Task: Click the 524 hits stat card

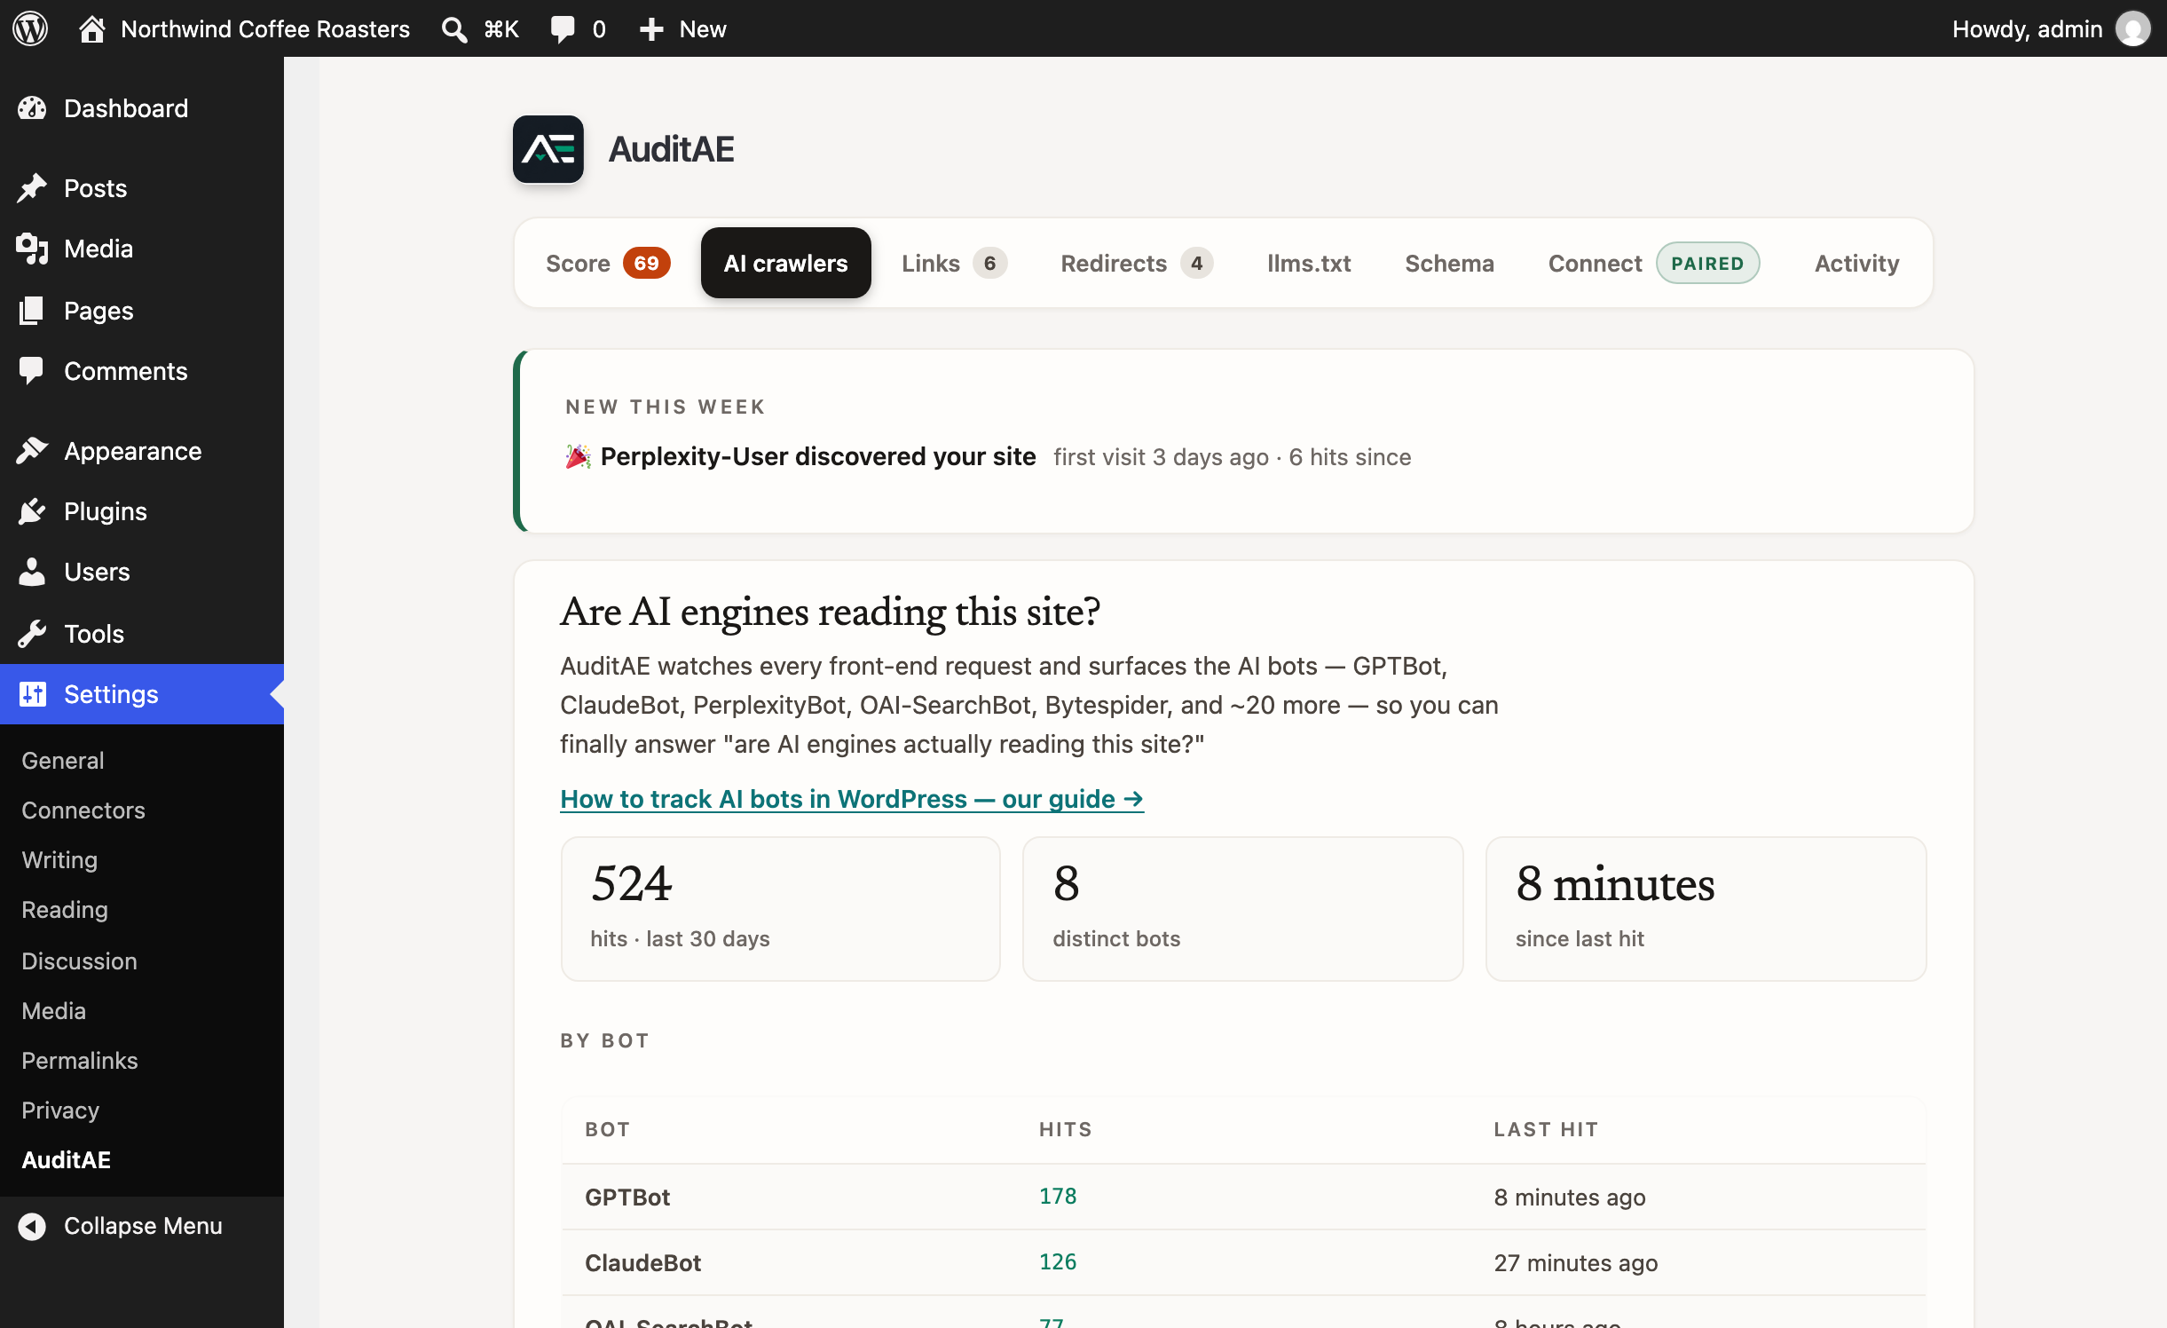Action: tap(781, 909)
